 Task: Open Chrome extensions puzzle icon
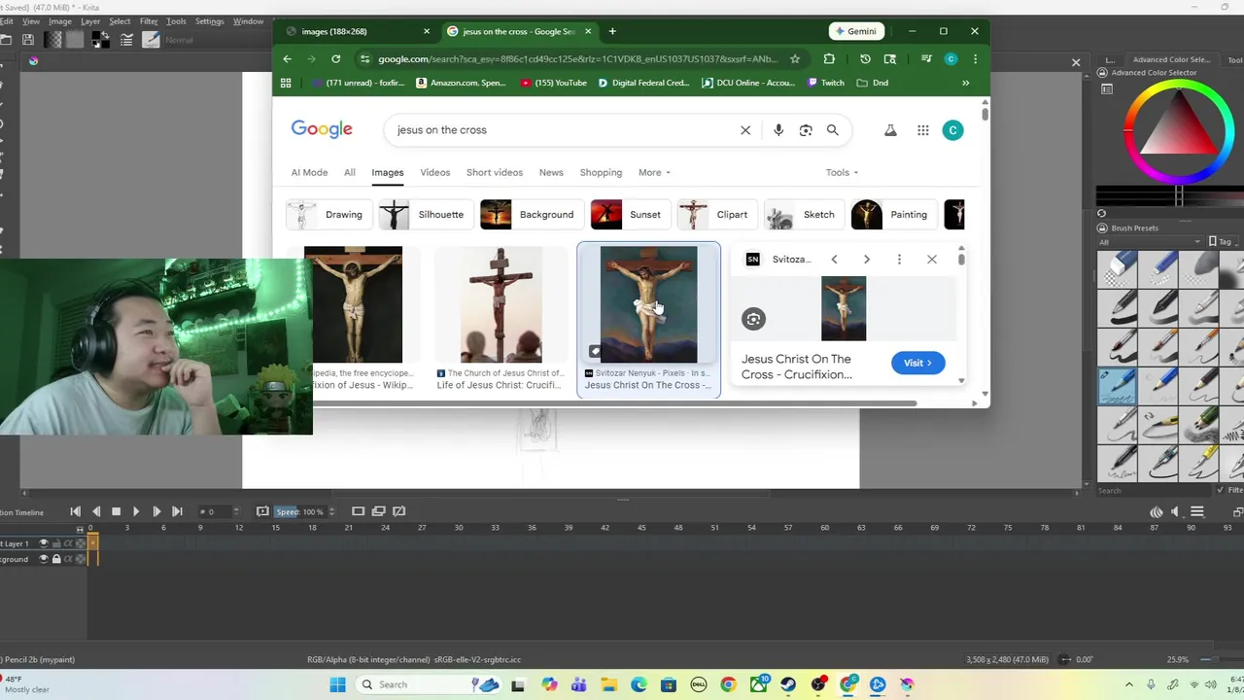[829, 58]
